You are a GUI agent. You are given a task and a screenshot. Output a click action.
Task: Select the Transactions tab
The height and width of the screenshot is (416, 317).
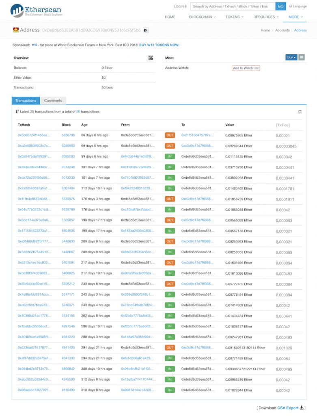point(26,100)
